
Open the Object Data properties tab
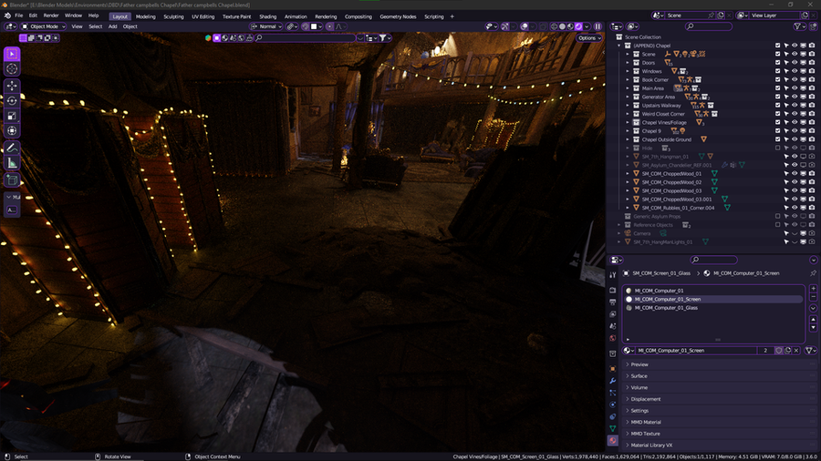pos(613,428)
